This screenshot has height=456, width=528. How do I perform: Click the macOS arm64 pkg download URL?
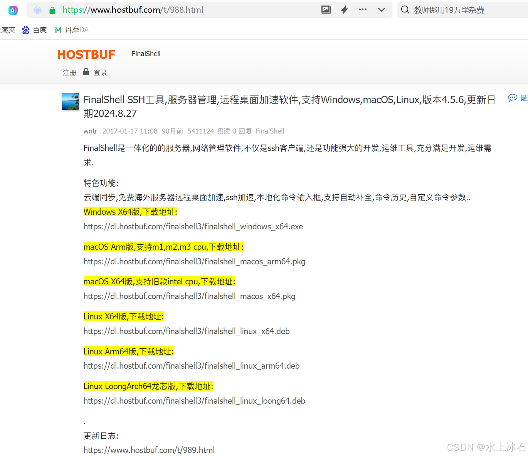click(195, 262)
